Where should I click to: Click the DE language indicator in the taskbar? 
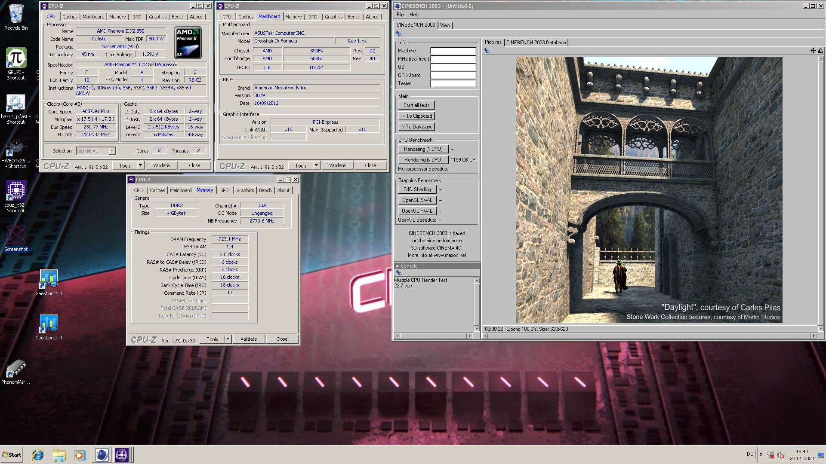coord(750,454)
